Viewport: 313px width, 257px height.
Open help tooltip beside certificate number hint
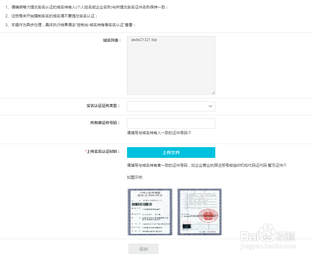pyautogui.click(x=190, y=132)
